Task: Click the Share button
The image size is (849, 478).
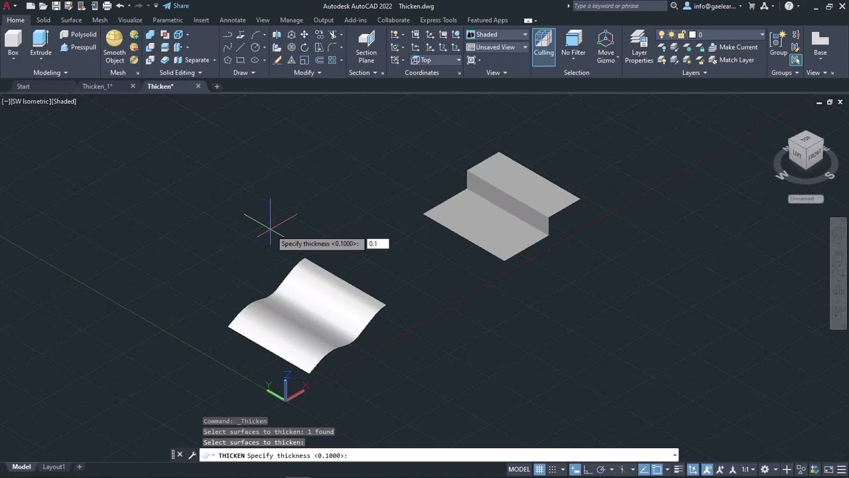Action: (176, 6)
